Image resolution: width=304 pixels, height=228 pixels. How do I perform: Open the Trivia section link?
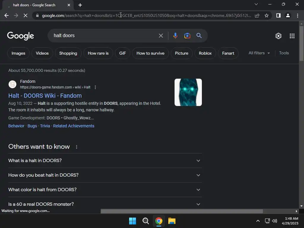pyautogui.click(x=45, y=126)
